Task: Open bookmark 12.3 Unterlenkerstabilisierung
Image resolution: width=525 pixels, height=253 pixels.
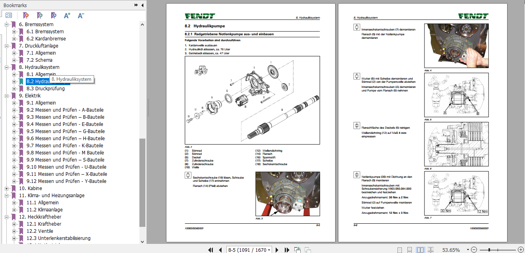Action: (x=58, y=238)
